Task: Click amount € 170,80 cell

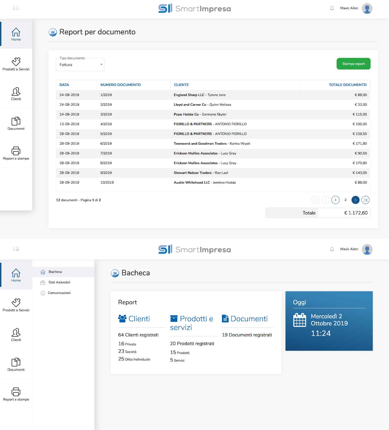Action: click(x=360, y=163)
